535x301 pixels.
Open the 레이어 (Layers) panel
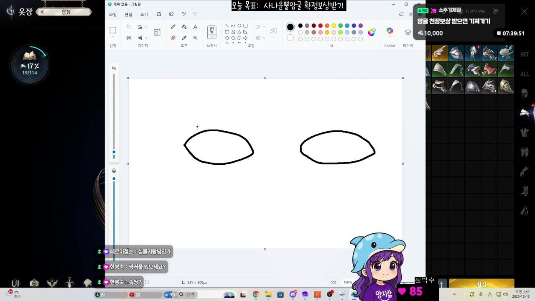408,33
